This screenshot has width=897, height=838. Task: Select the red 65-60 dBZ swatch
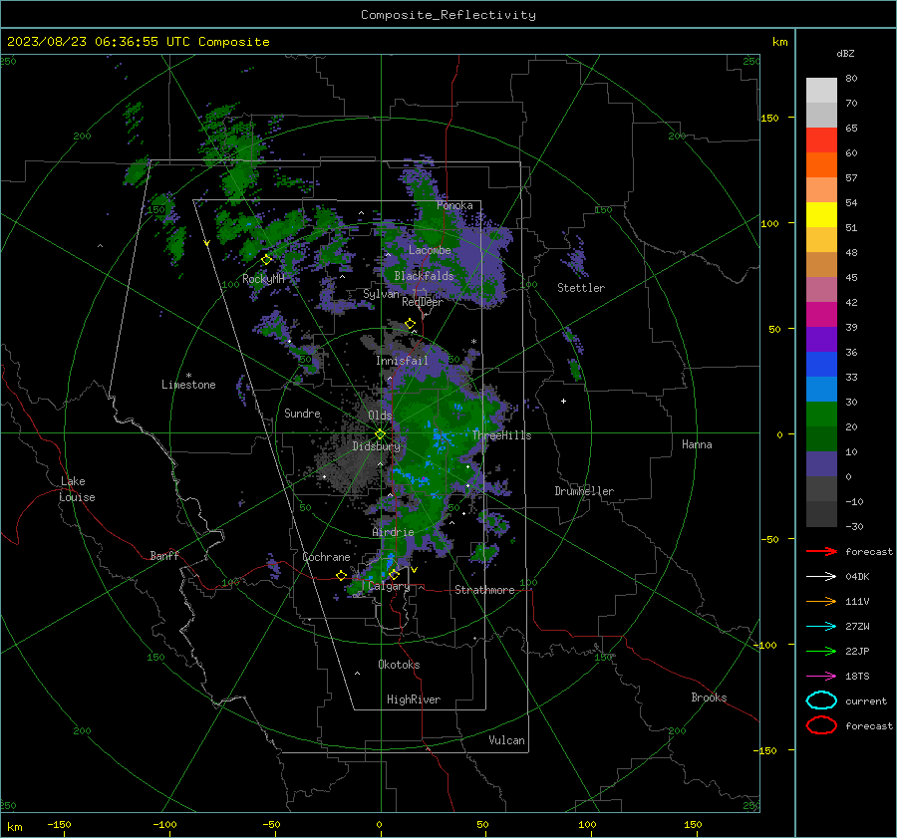point(821,140)
